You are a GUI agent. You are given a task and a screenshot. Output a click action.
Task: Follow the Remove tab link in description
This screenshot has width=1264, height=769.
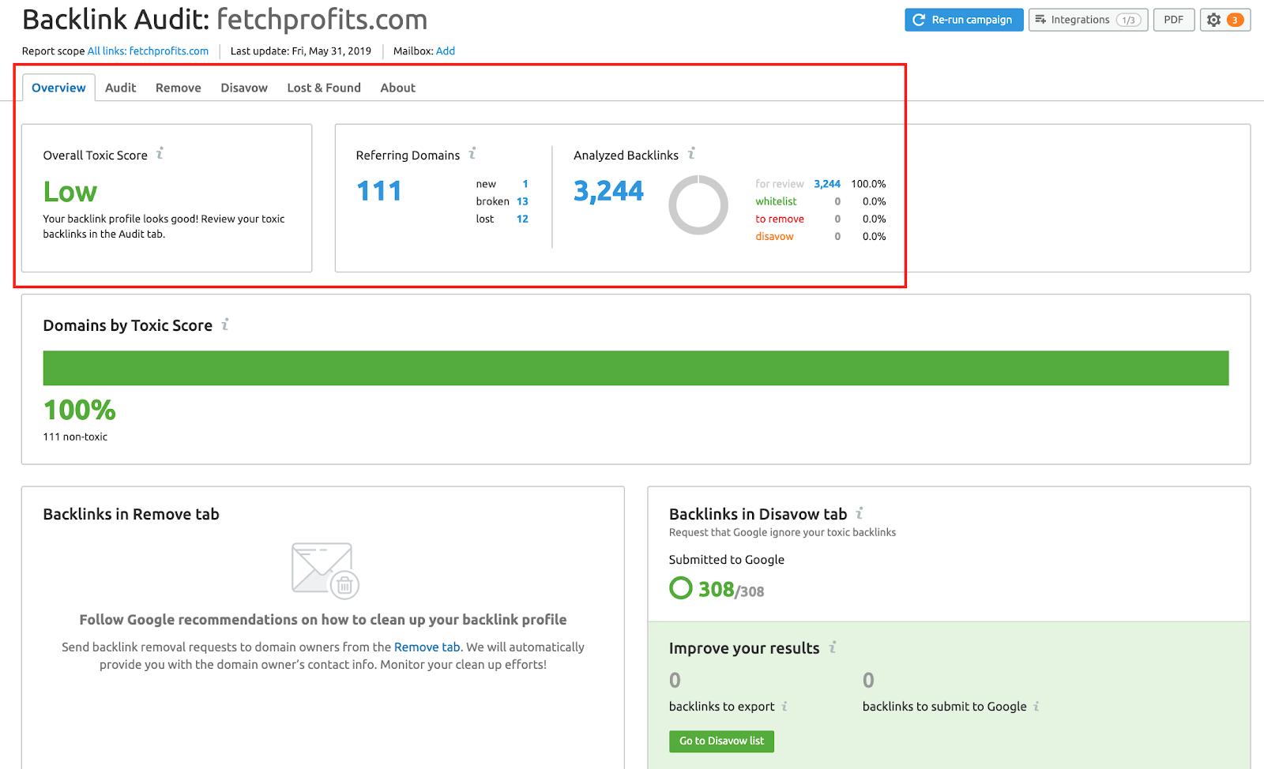coord(427,647)
